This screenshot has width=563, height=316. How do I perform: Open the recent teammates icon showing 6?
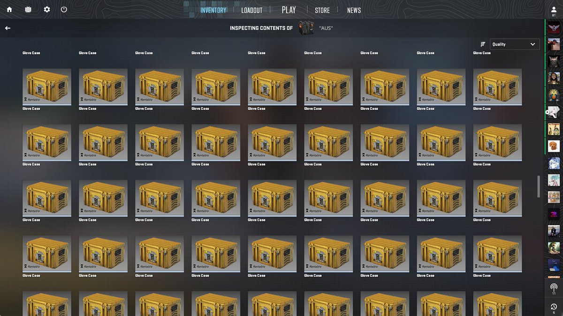click(554, 308)
